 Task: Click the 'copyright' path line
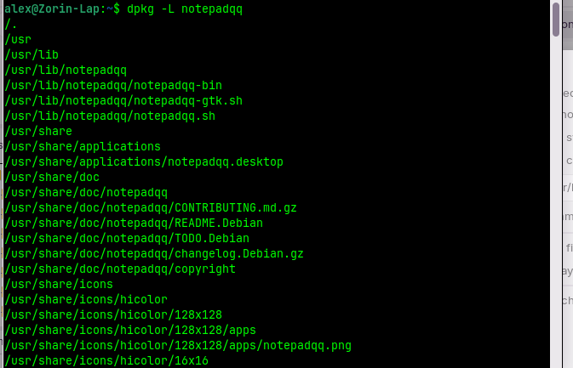click(120, 269)
